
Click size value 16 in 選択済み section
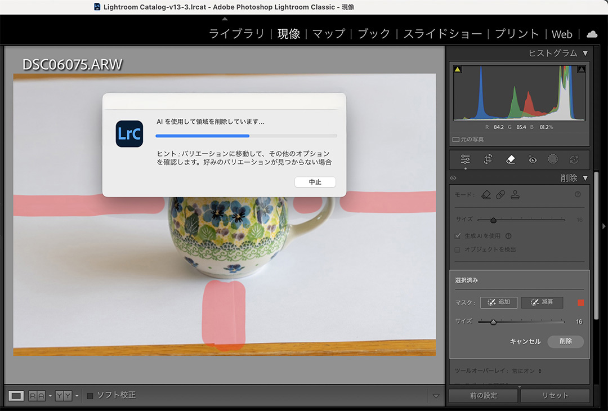tap(579, 322)
